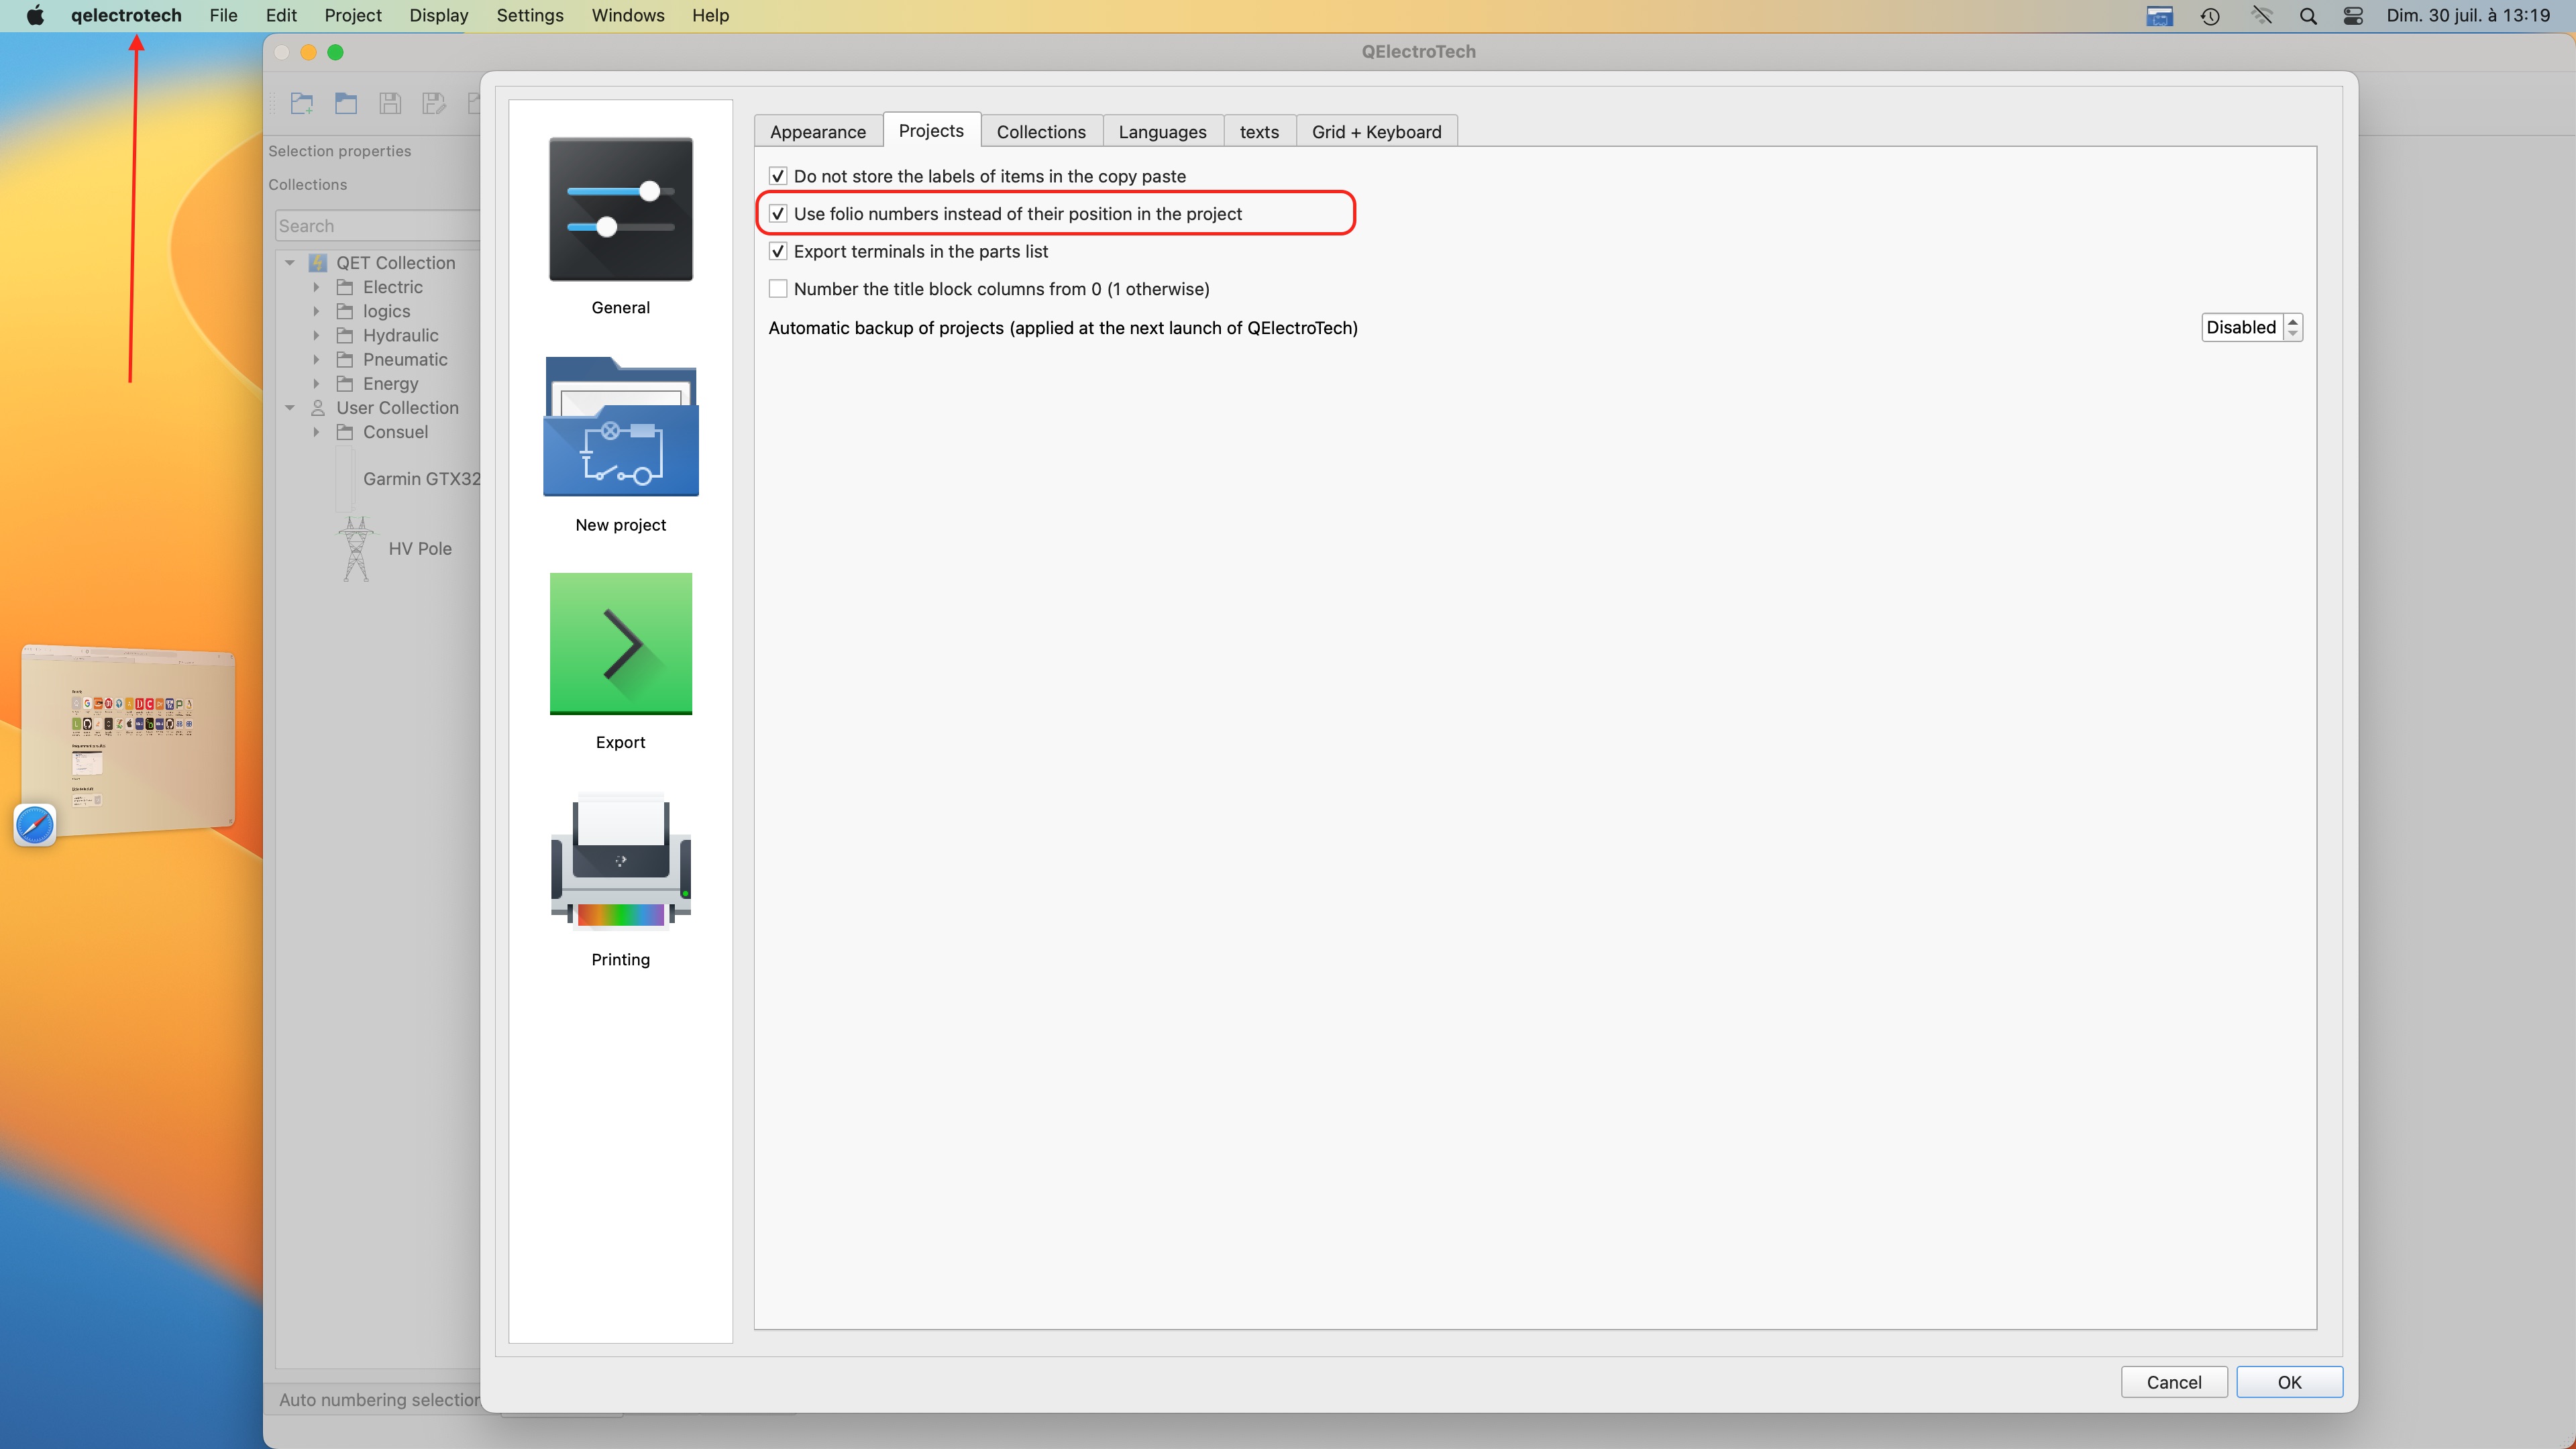Image resolution: width=2576 pixels, height=1449 pixels.
Task: Click the collections Search field
Action: click(x=376, y=226)
